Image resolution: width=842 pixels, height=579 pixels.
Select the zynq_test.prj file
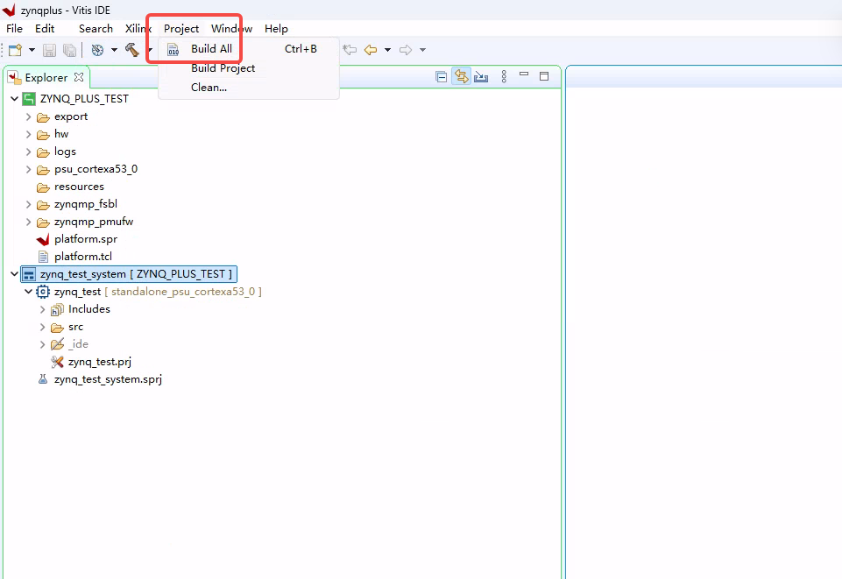click(99, 362)
